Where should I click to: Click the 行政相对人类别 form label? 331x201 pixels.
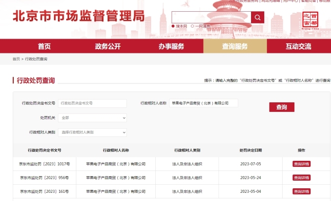[x=42, y=132]
